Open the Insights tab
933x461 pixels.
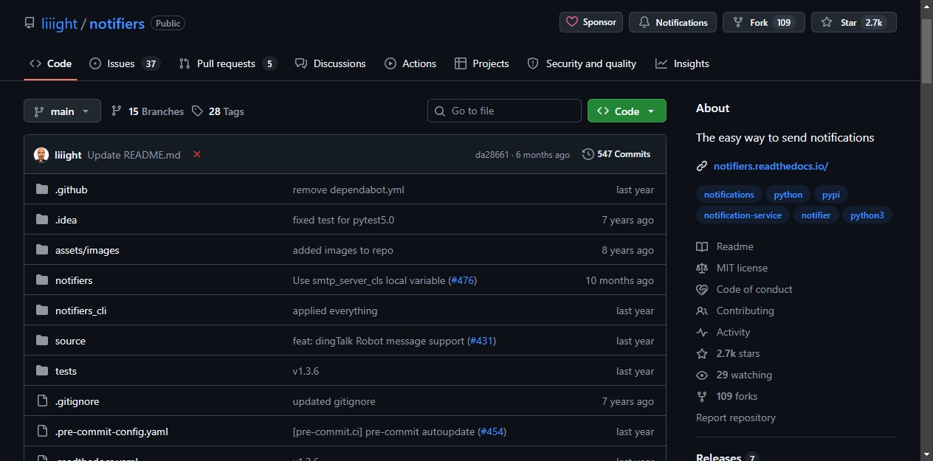pyautogui.click(x=682, y=63)
